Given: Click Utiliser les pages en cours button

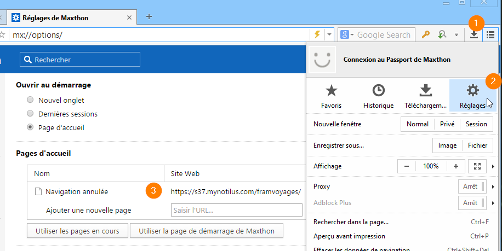Looking at the screenshot, I should [77, 231].
